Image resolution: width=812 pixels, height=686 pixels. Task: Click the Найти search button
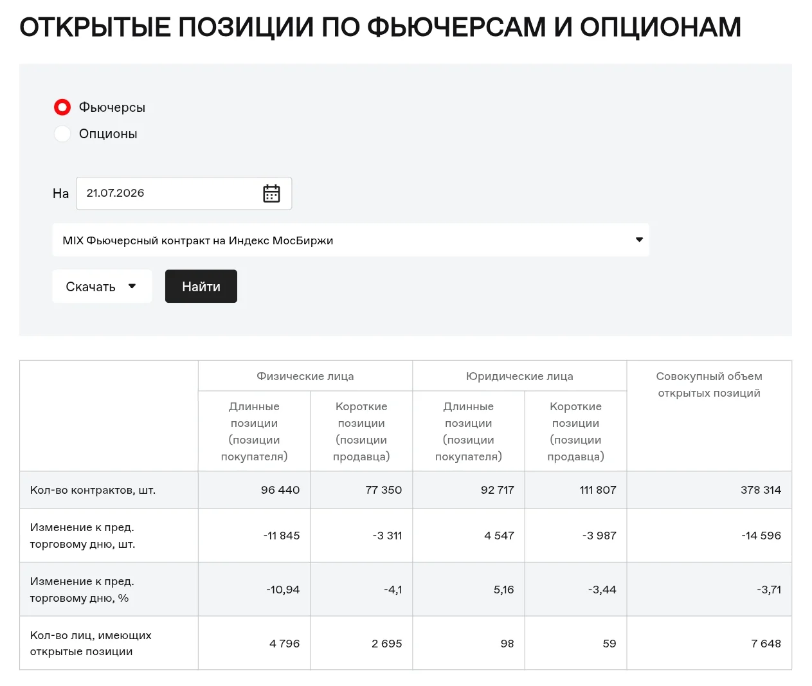click(201, 286)
